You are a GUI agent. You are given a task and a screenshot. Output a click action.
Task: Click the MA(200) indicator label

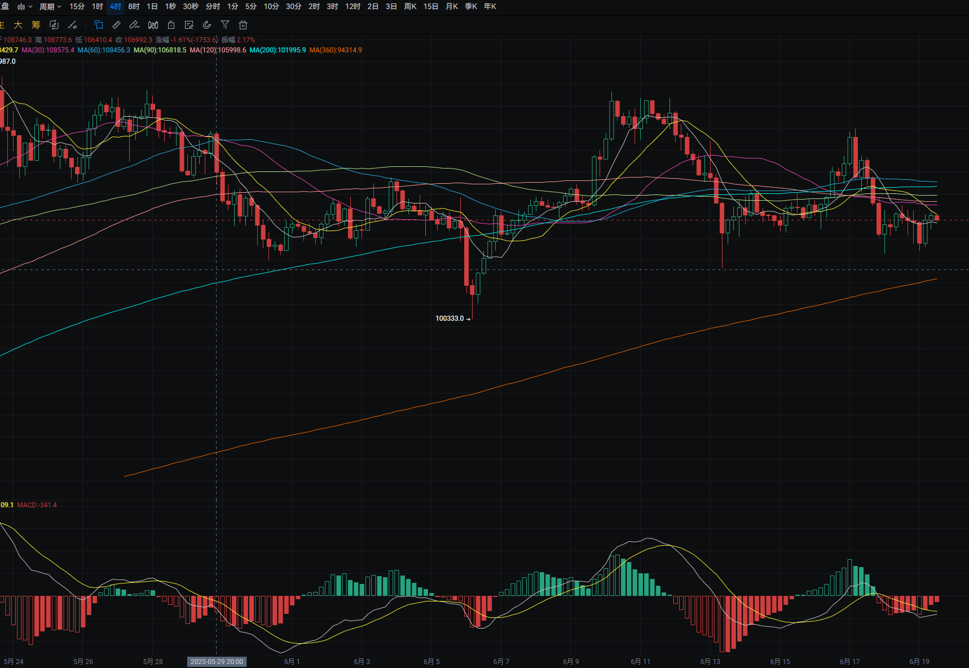pyautogui.click(x=278, y=50)
